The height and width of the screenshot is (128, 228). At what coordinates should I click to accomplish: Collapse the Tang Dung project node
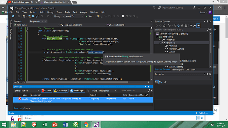click(157, 37)
